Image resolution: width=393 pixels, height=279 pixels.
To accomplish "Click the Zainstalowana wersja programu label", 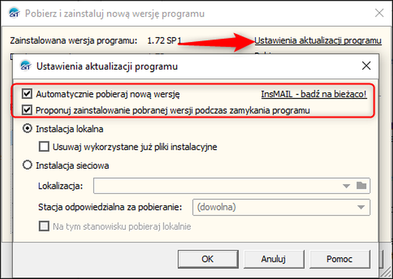I will [74, 41].
